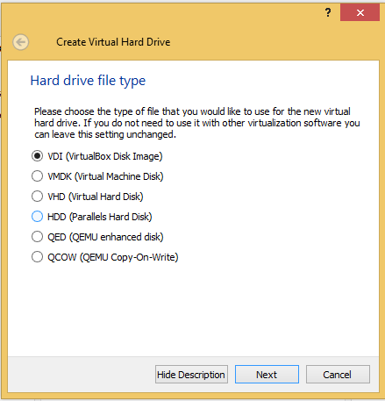
Task: Cancel the hard drive creation wizard
Action: click(x=338, y=374)
